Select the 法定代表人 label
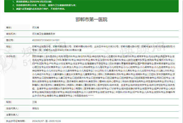 12,108
